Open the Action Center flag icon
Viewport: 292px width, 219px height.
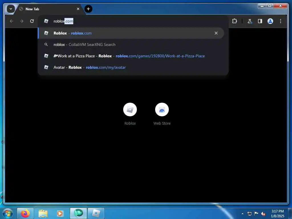(x=256, y=214)
